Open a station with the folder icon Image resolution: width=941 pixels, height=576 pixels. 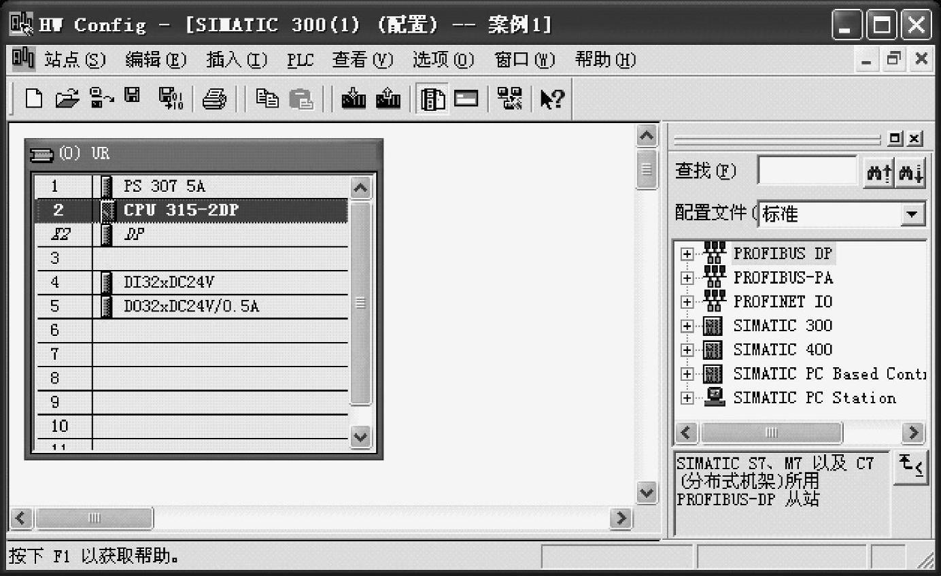(x=67, y=99)
